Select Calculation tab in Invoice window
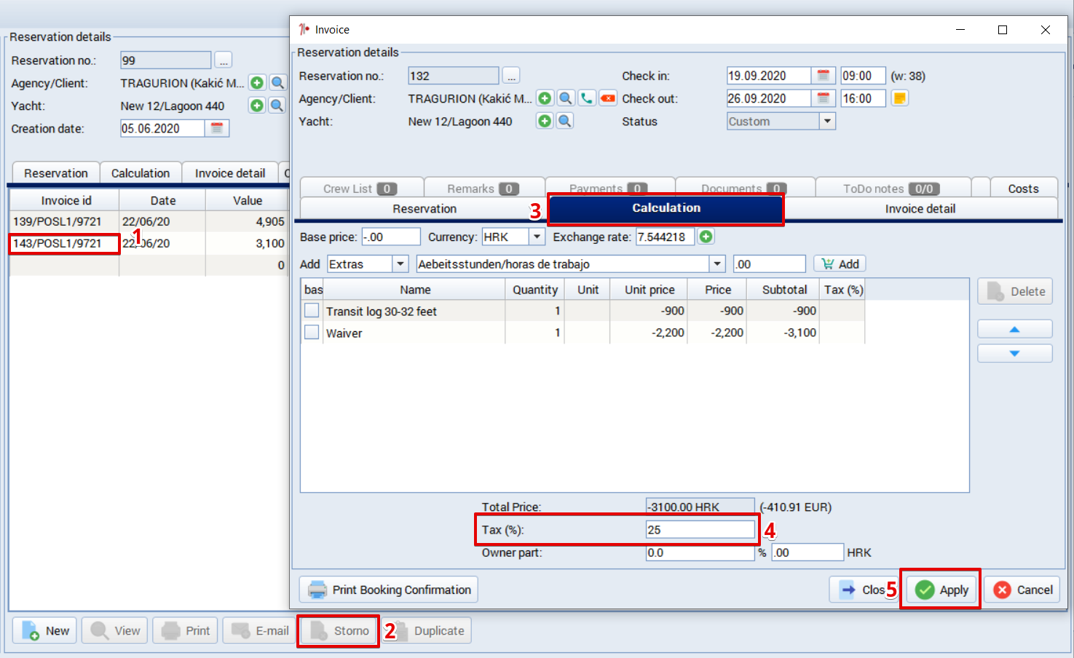Screen dimensions: 1074x658 tap(666, 208)
